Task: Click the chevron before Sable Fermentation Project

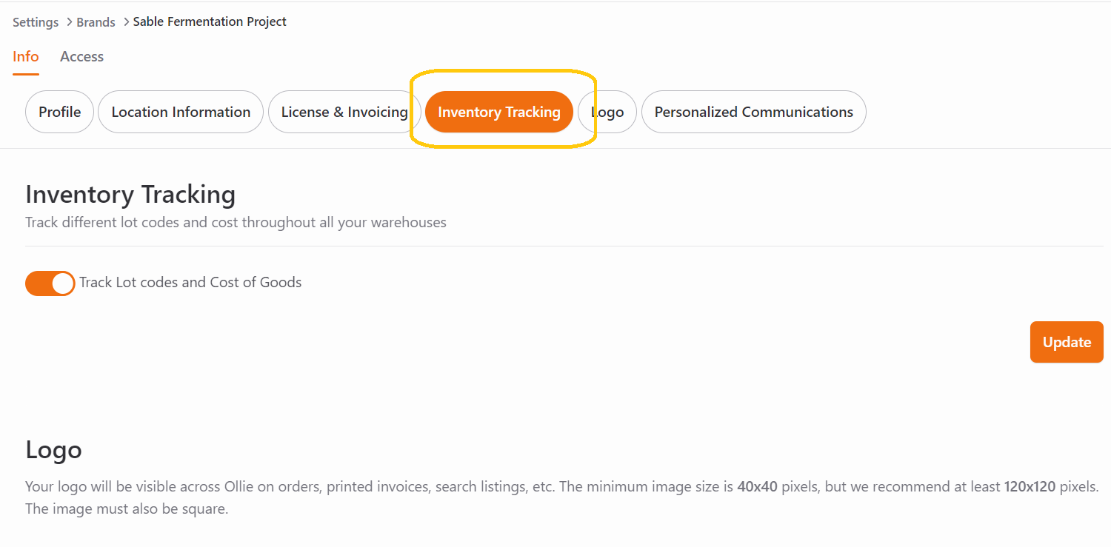Action: (127, 22)
